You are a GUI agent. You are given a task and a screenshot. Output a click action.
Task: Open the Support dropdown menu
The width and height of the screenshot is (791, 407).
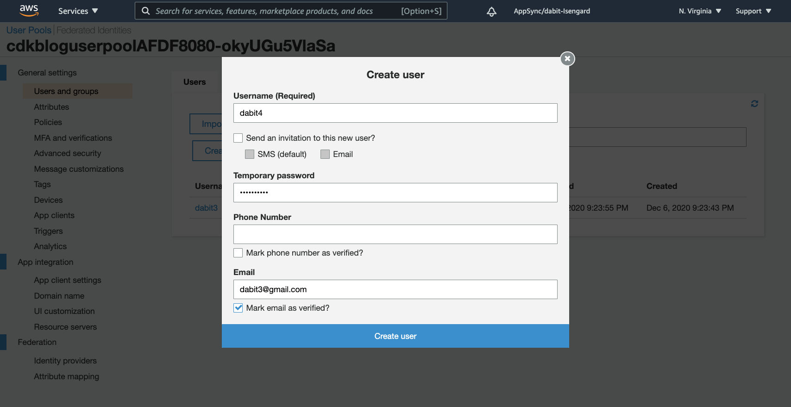pos(753,11)
